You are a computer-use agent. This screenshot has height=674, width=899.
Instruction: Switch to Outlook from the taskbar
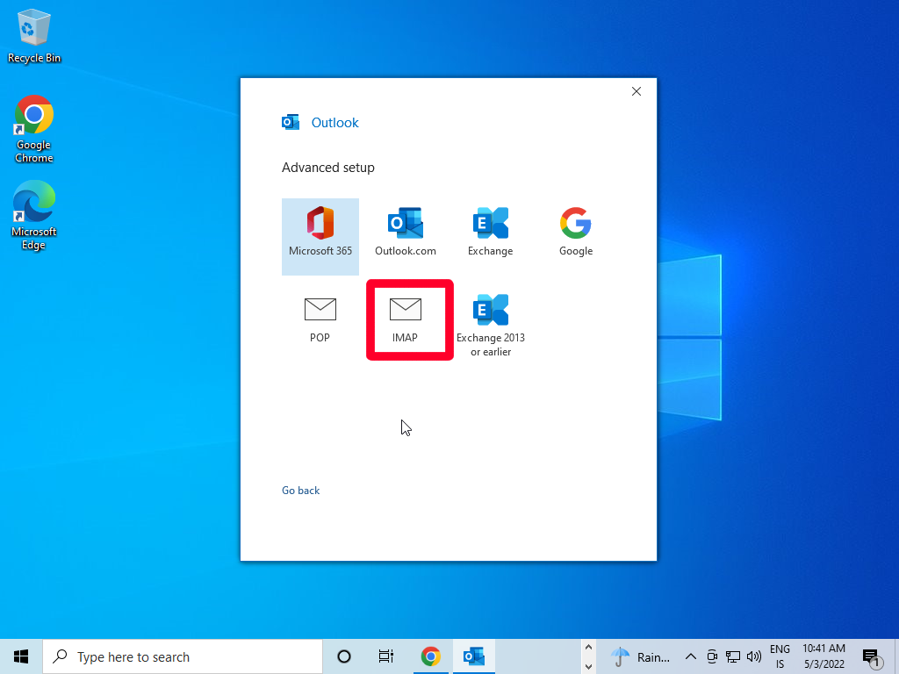pyautogui.click(x=474, y=656)
